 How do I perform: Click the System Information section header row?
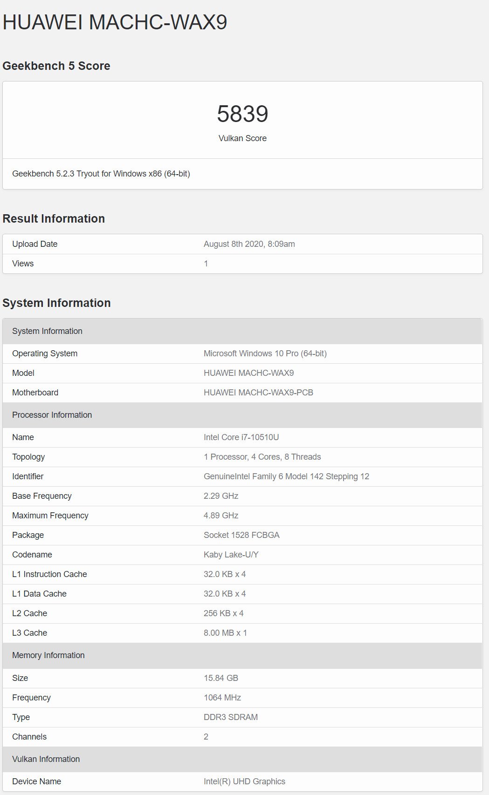pyautogui.click(x=242, y=331)
